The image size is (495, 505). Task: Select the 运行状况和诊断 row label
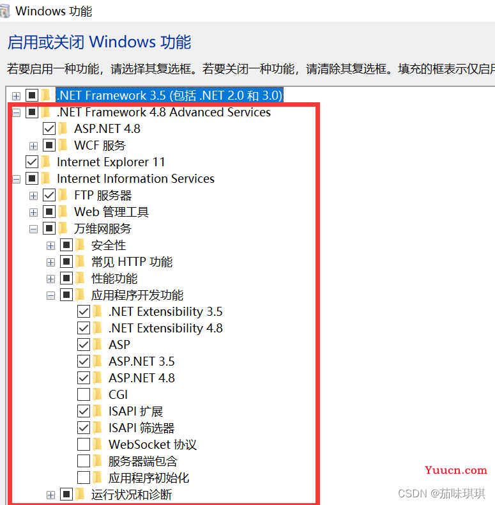pos(132,494)
